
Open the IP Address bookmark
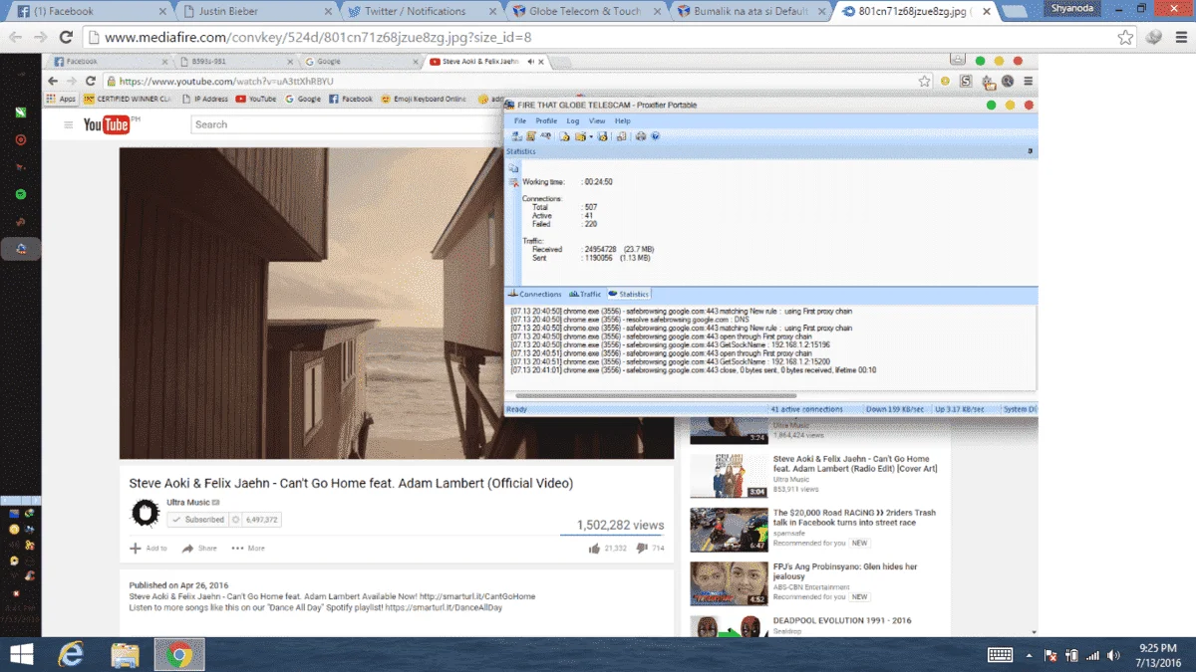click(x=204, y=99)
